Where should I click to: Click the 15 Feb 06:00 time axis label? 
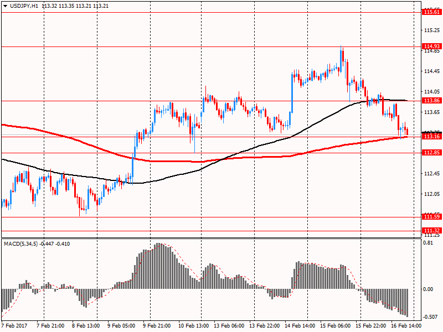(x=336, y=326)
